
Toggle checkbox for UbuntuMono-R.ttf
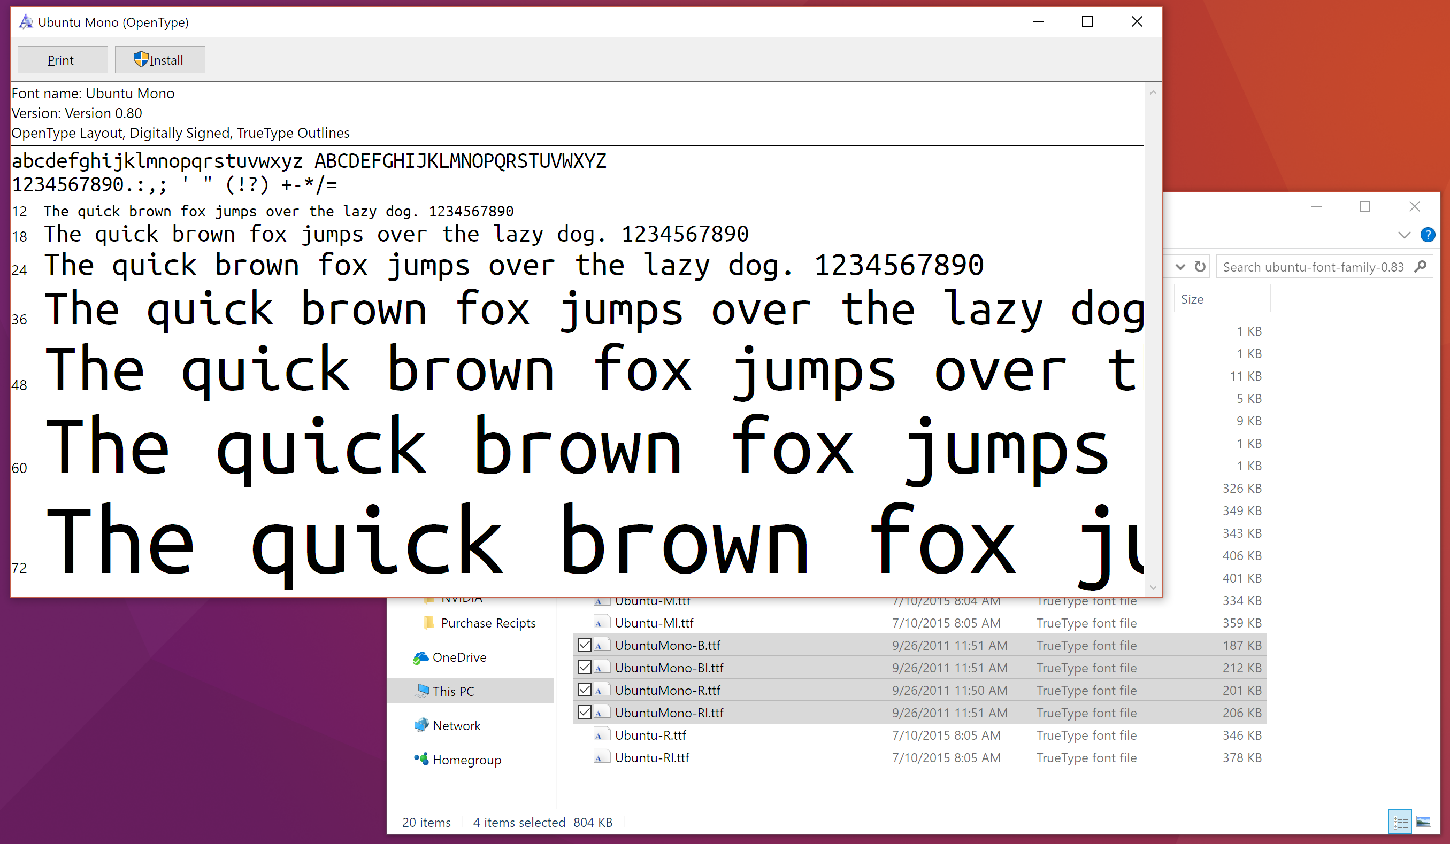click(x=584, y=690)
